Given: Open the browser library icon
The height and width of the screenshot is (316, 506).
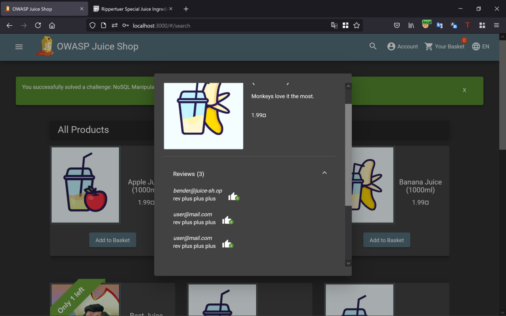Looking at the screenshot, I should [x=411, y=25].
